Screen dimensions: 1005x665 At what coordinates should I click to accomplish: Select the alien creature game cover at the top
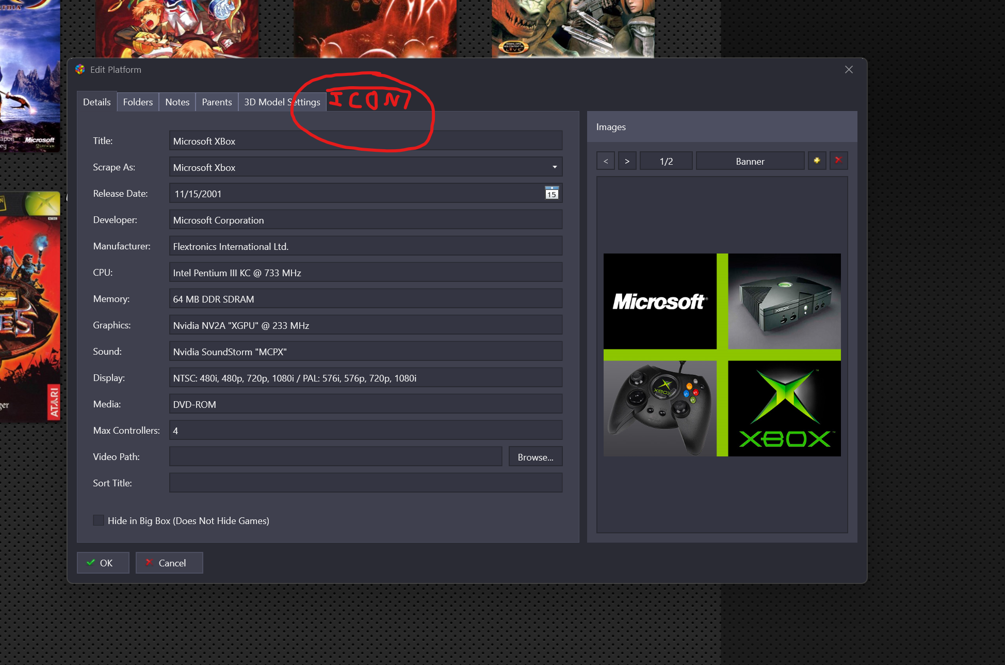(x=573, y=29)
